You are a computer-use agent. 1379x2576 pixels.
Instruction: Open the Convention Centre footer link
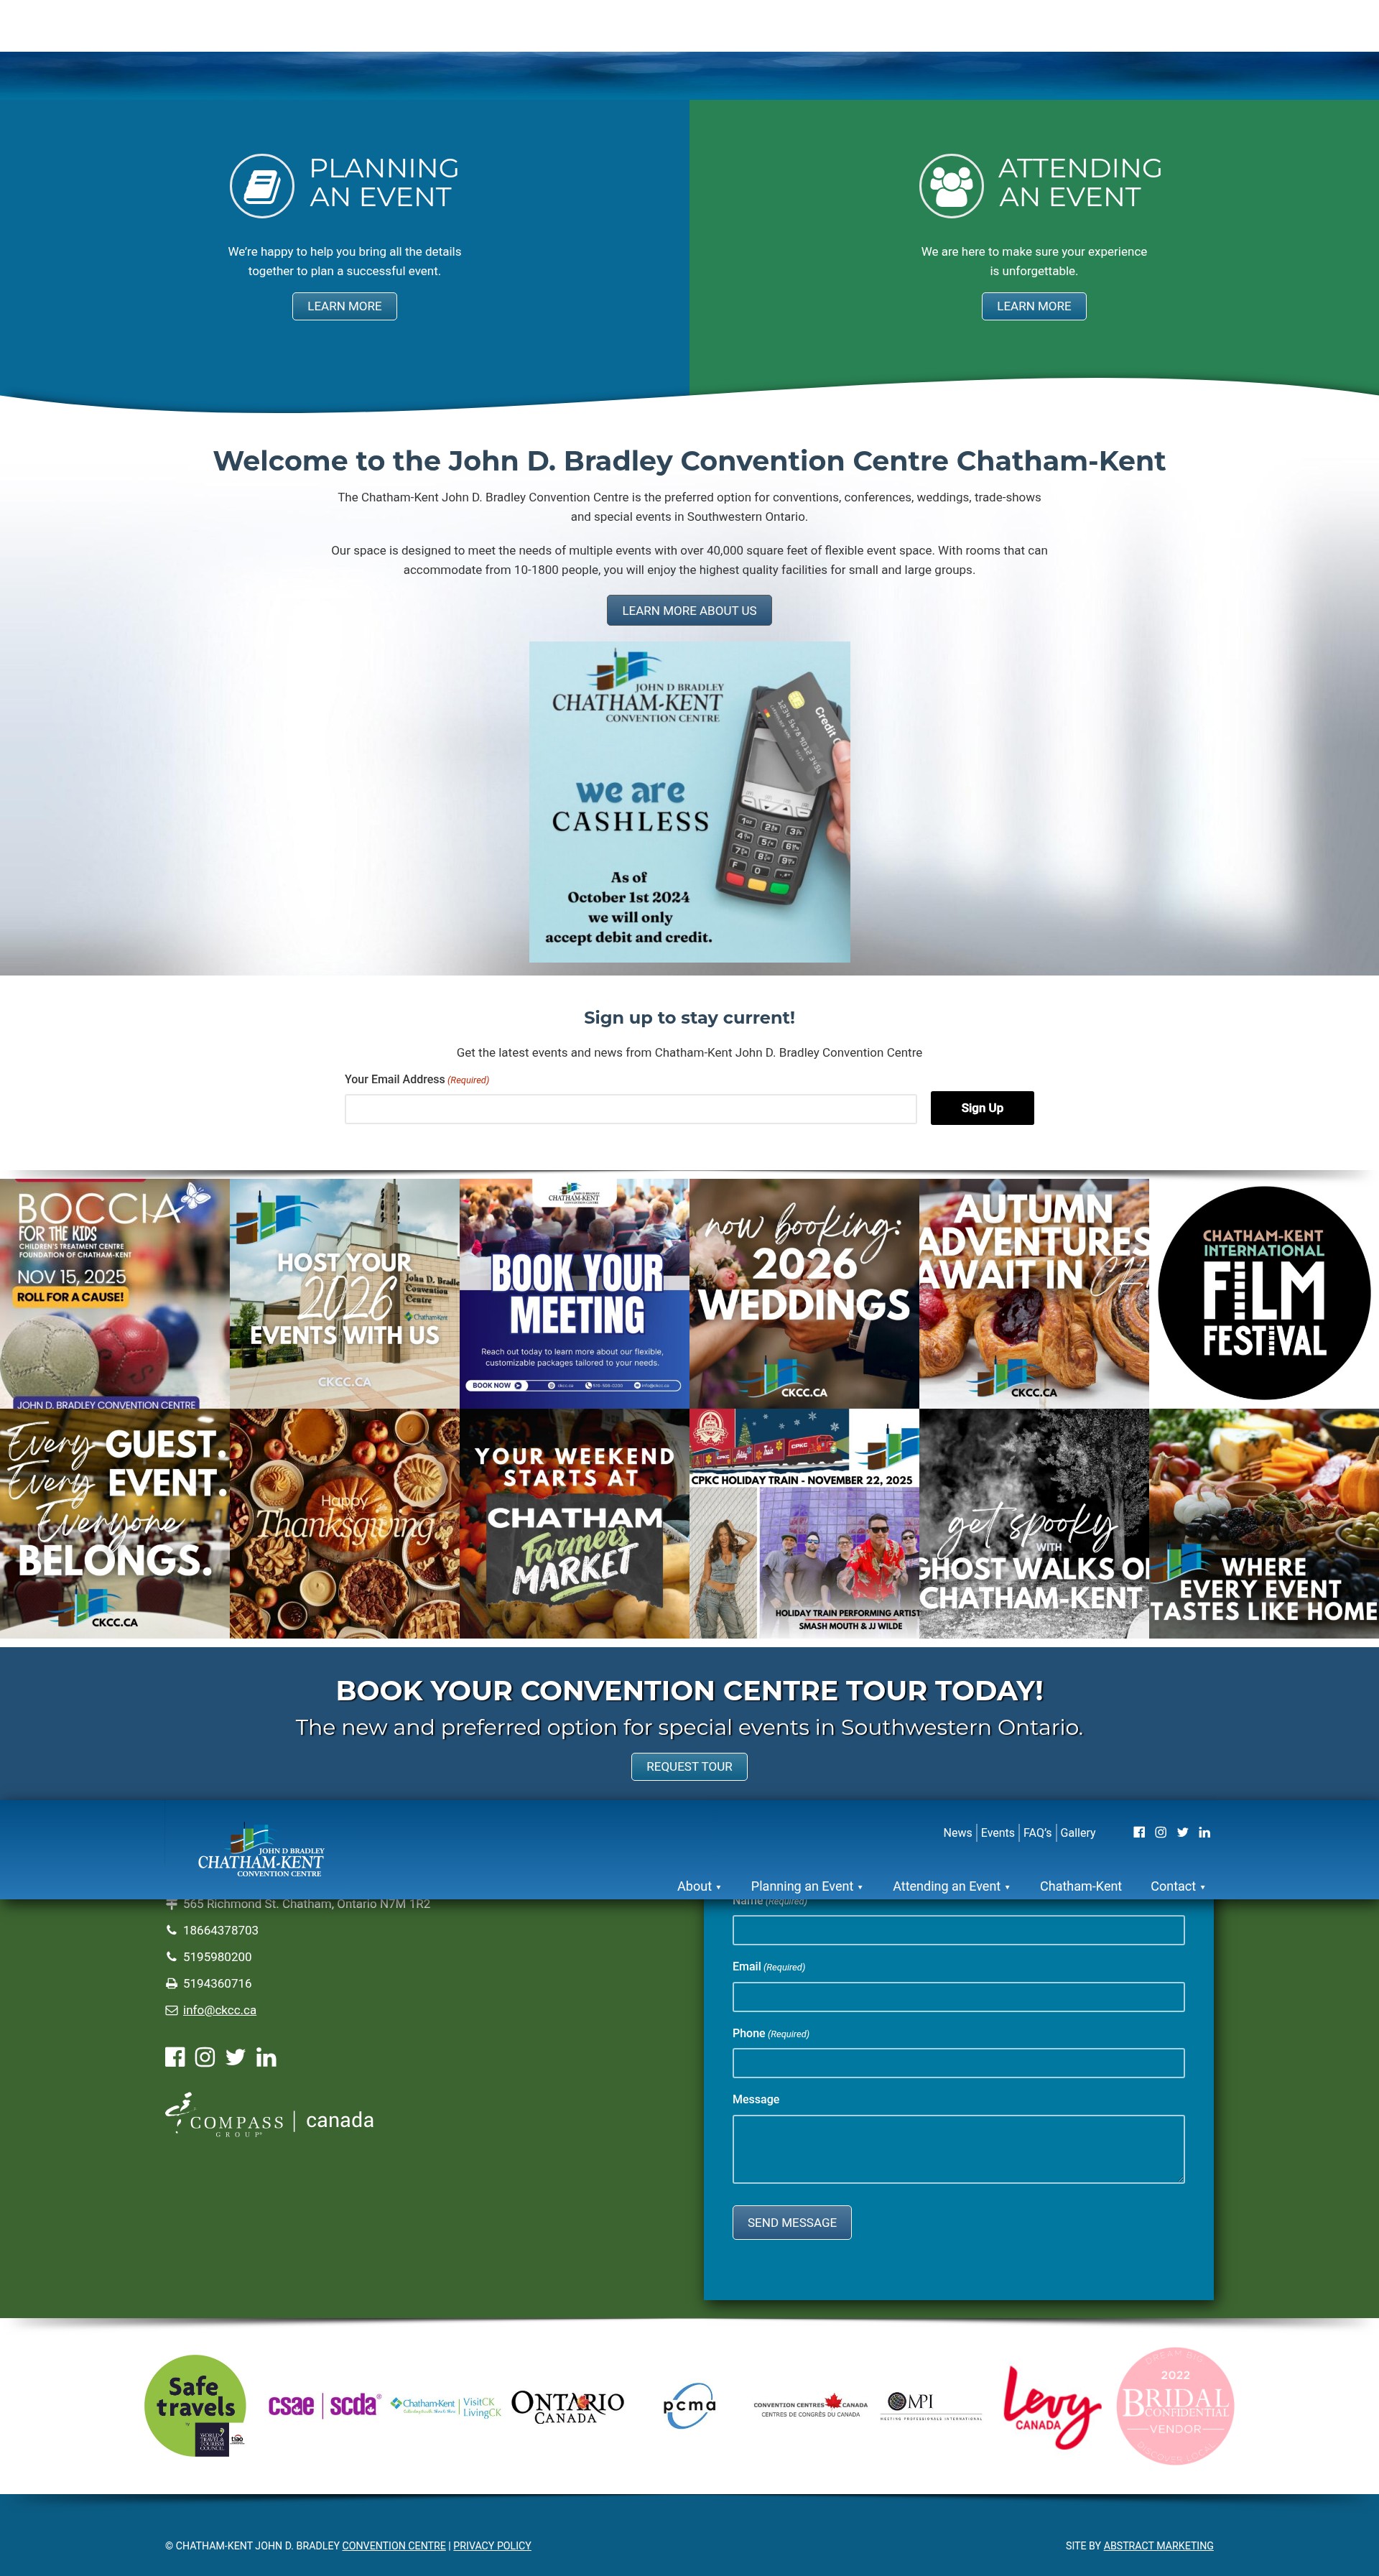tap(394, 2545)
